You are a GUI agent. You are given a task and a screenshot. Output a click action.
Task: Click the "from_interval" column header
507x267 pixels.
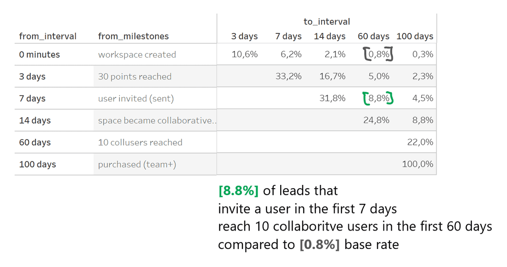48,36
